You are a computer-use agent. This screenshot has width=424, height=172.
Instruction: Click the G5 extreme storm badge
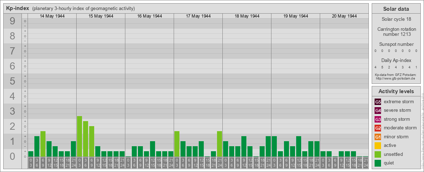pyautogui.click(x=378, y=102)
